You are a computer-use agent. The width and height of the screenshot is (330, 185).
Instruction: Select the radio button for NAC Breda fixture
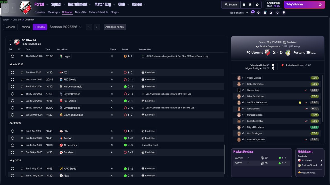12,169
